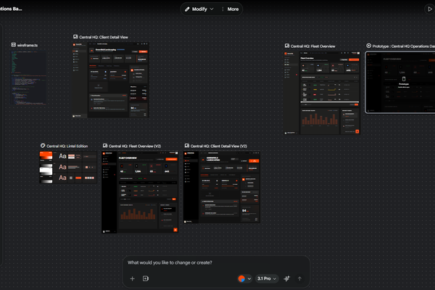The width and height of the screenshot is (435, 290).
Task: Click the add-frame attachment icon in prompt box
Action: tap(146, 278)
